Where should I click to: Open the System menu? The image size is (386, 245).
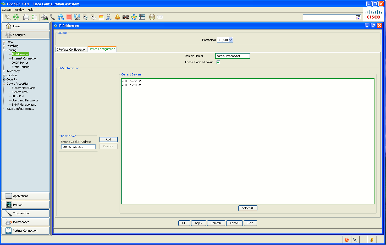(7, 10)
